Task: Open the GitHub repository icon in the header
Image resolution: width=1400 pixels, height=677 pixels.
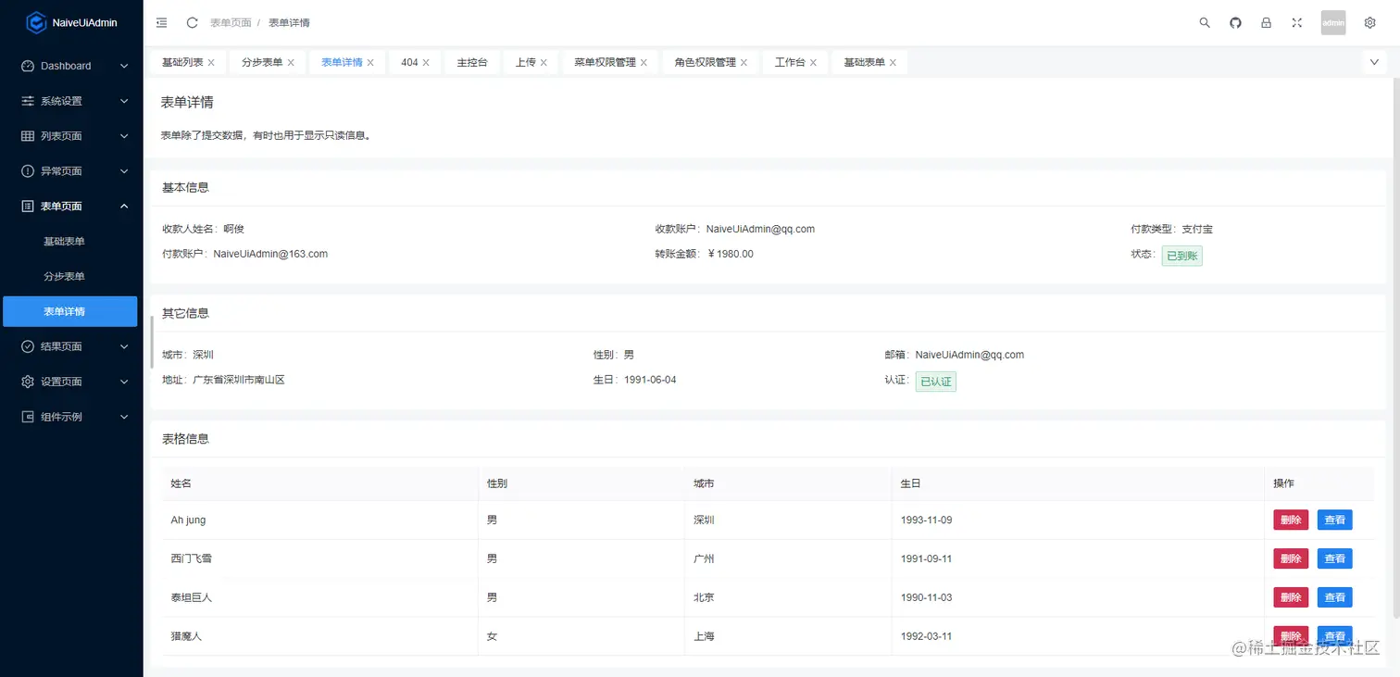Action: click(x=1235, y=22)
